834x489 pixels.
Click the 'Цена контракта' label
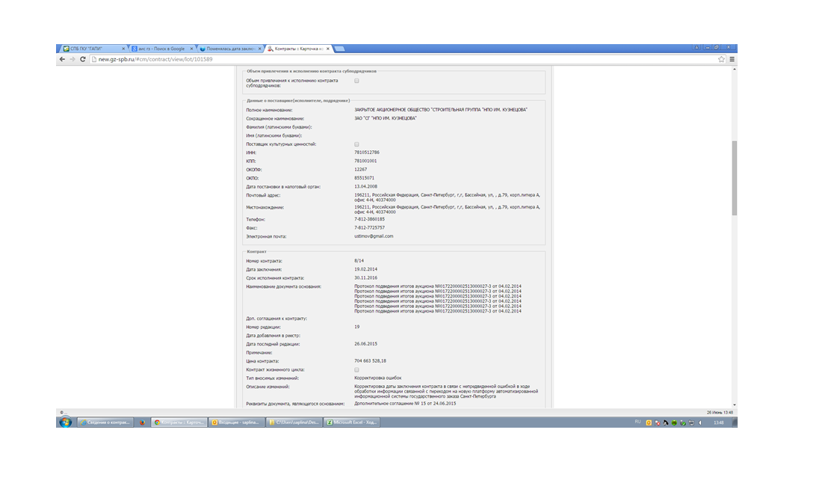(263, 361)
